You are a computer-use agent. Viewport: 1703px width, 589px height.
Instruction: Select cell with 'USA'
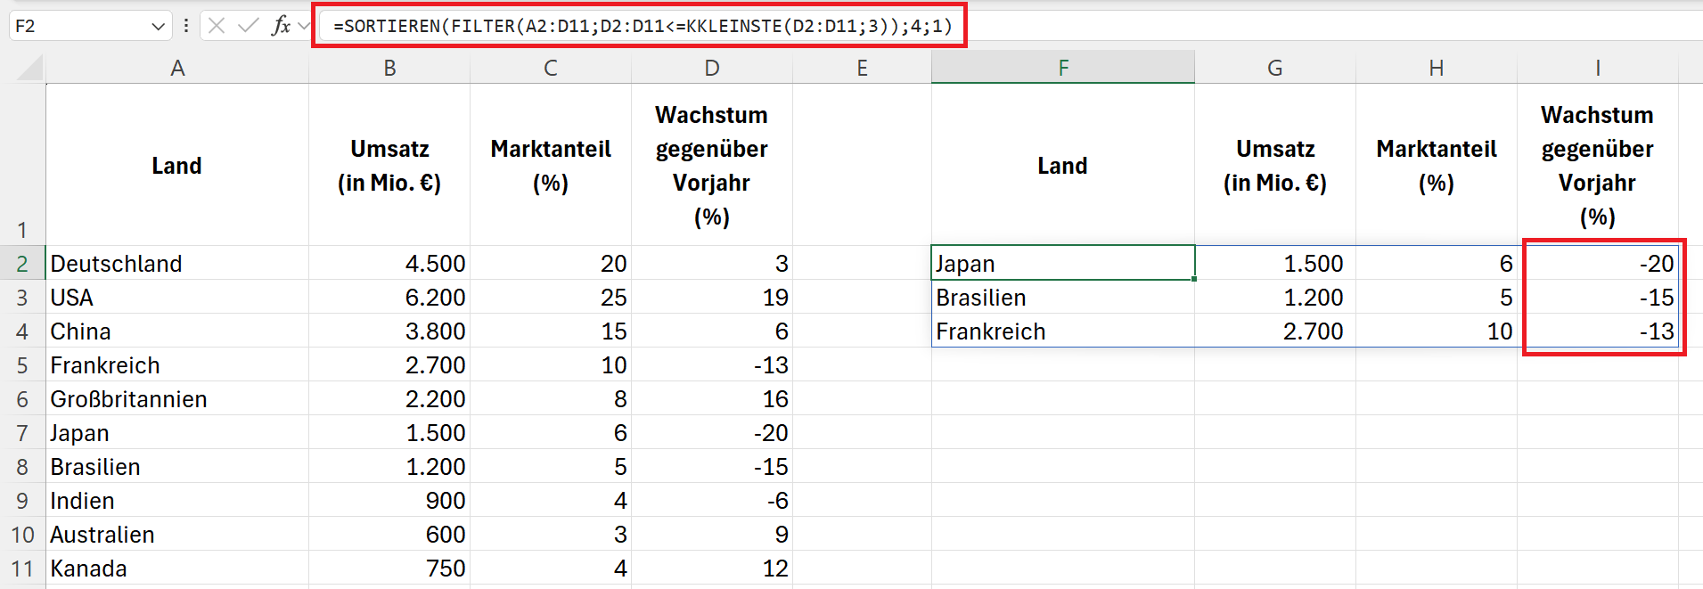[177, 298]
